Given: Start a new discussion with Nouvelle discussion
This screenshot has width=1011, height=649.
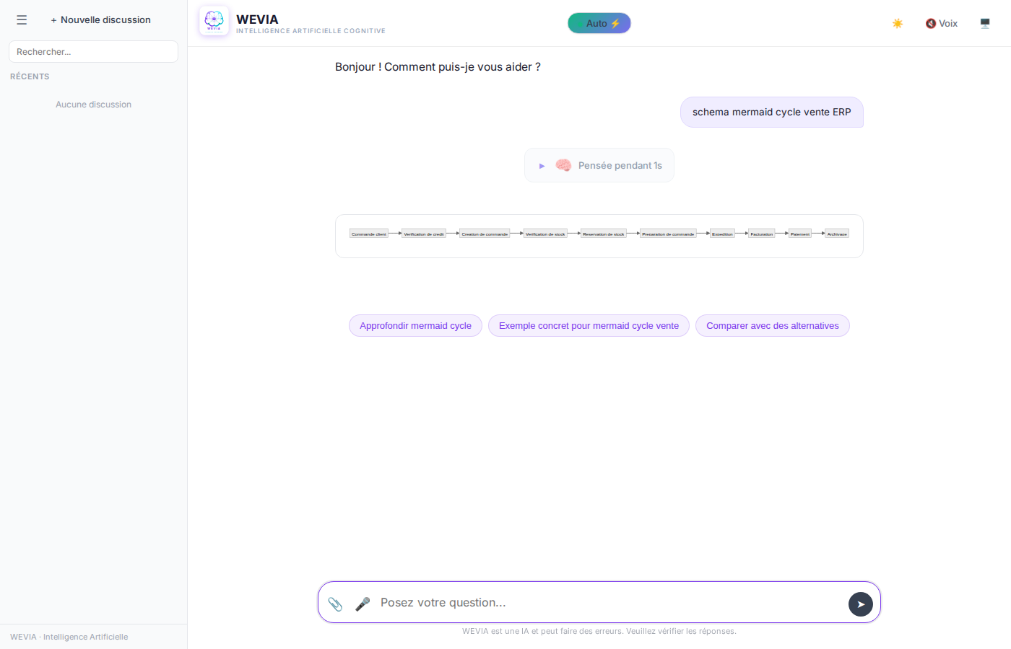Looking at the screenshot, I should coord(100,20).
